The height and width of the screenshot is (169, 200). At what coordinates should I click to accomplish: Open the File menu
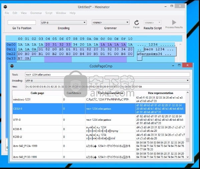coord(7,13)
